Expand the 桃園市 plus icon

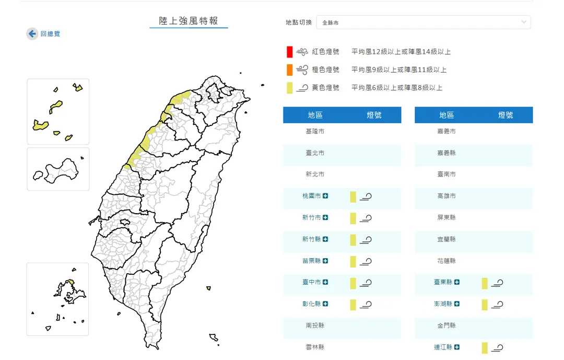pos(325,196)
